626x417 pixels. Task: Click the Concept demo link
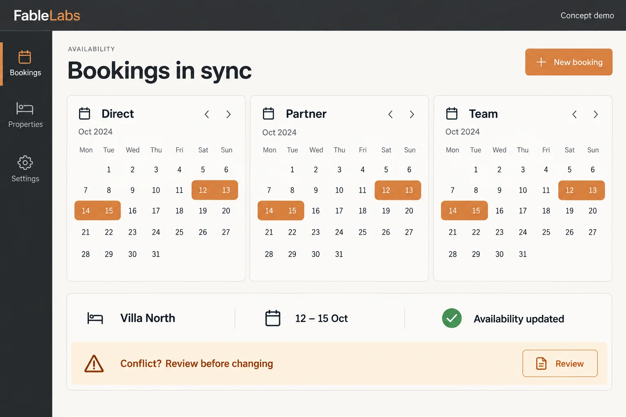click(x=587, y=15)
